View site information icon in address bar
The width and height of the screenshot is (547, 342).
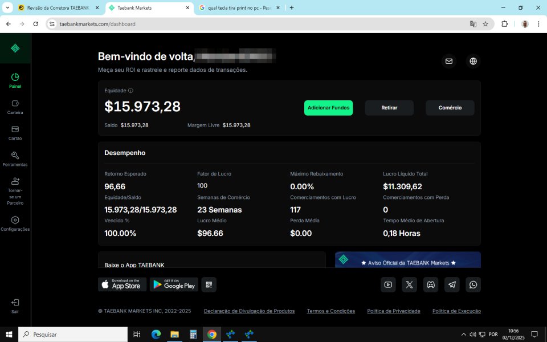(52, 24)
